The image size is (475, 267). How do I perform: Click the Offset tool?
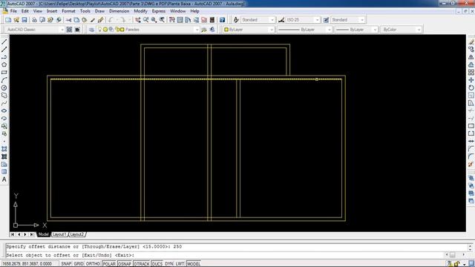tap(471, 65)
